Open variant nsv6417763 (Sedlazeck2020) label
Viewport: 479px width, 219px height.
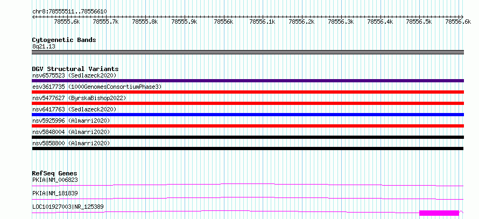[x=74, y=109]
